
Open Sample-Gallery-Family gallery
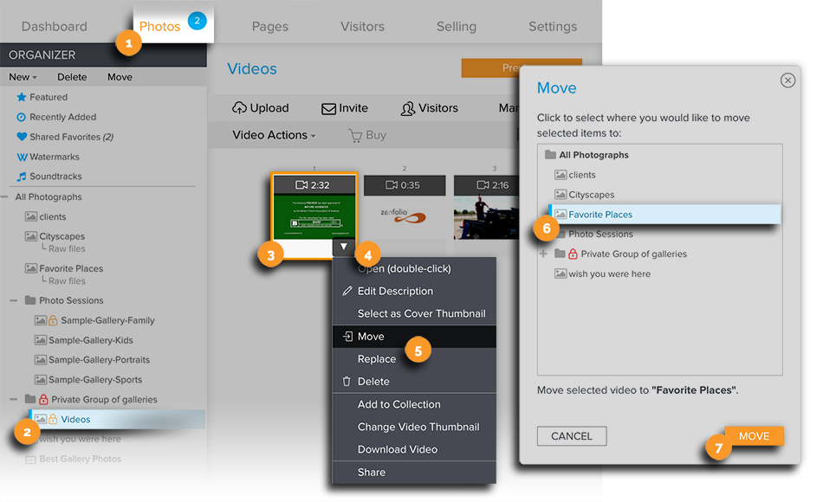[x=107, y=320]
